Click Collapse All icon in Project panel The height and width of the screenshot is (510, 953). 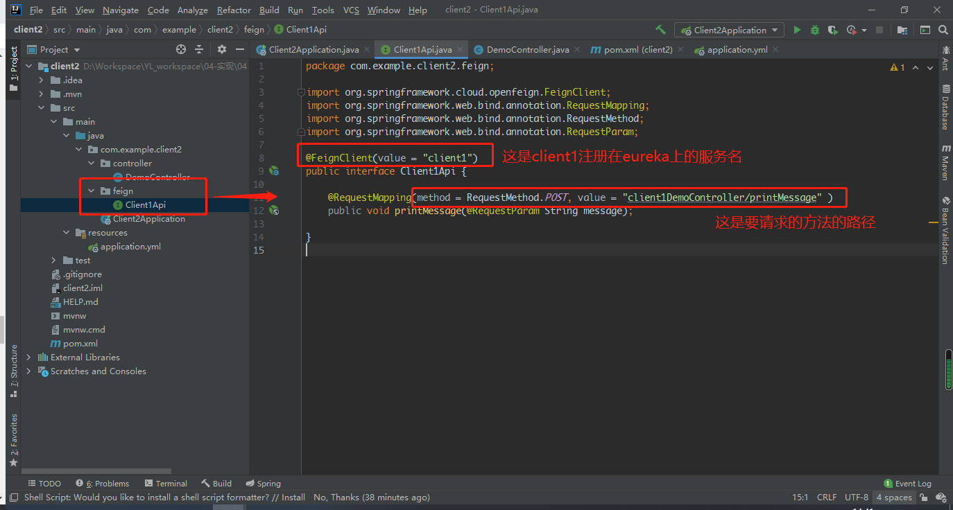(x=199, y=49)
